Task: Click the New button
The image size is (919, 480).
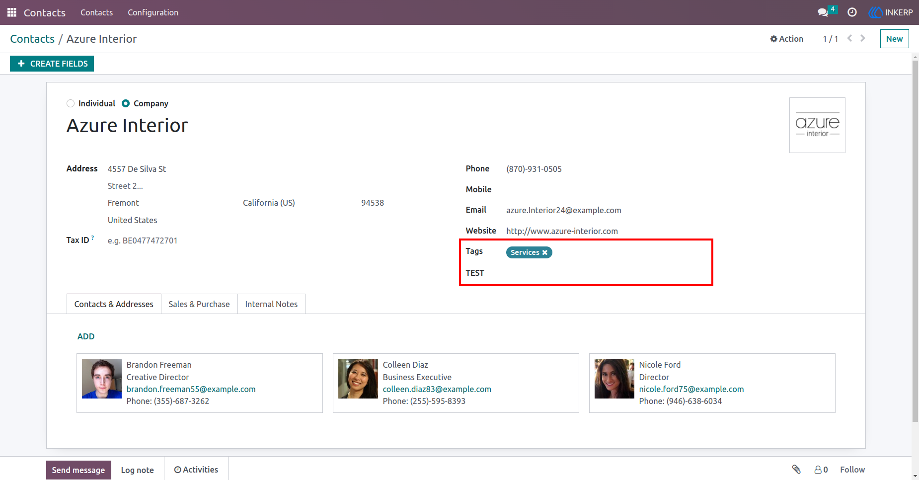Action: point(894,39)
